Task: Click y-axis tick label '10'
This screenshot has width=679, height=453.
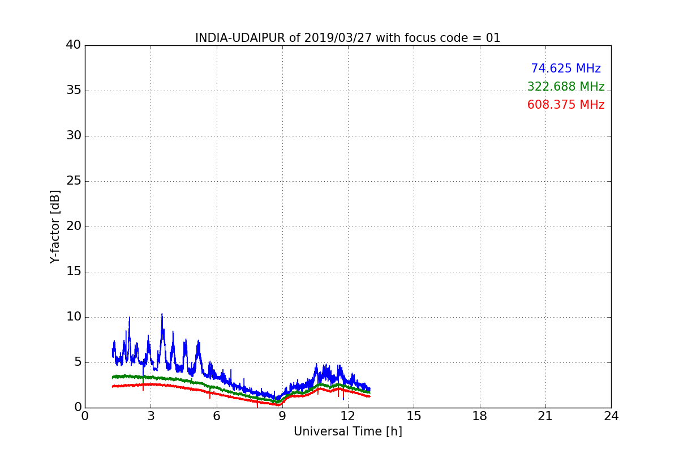Action: click(73, 317)
